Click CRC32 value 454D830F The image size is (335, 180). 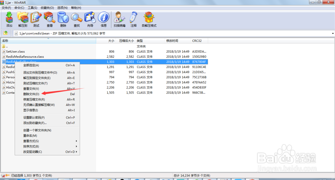click(199, 87)
